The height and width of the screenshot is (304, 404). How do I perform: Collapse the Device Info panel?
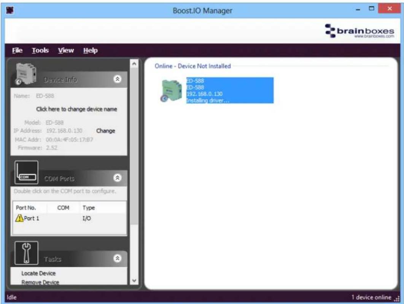click(x=117, y=79)
